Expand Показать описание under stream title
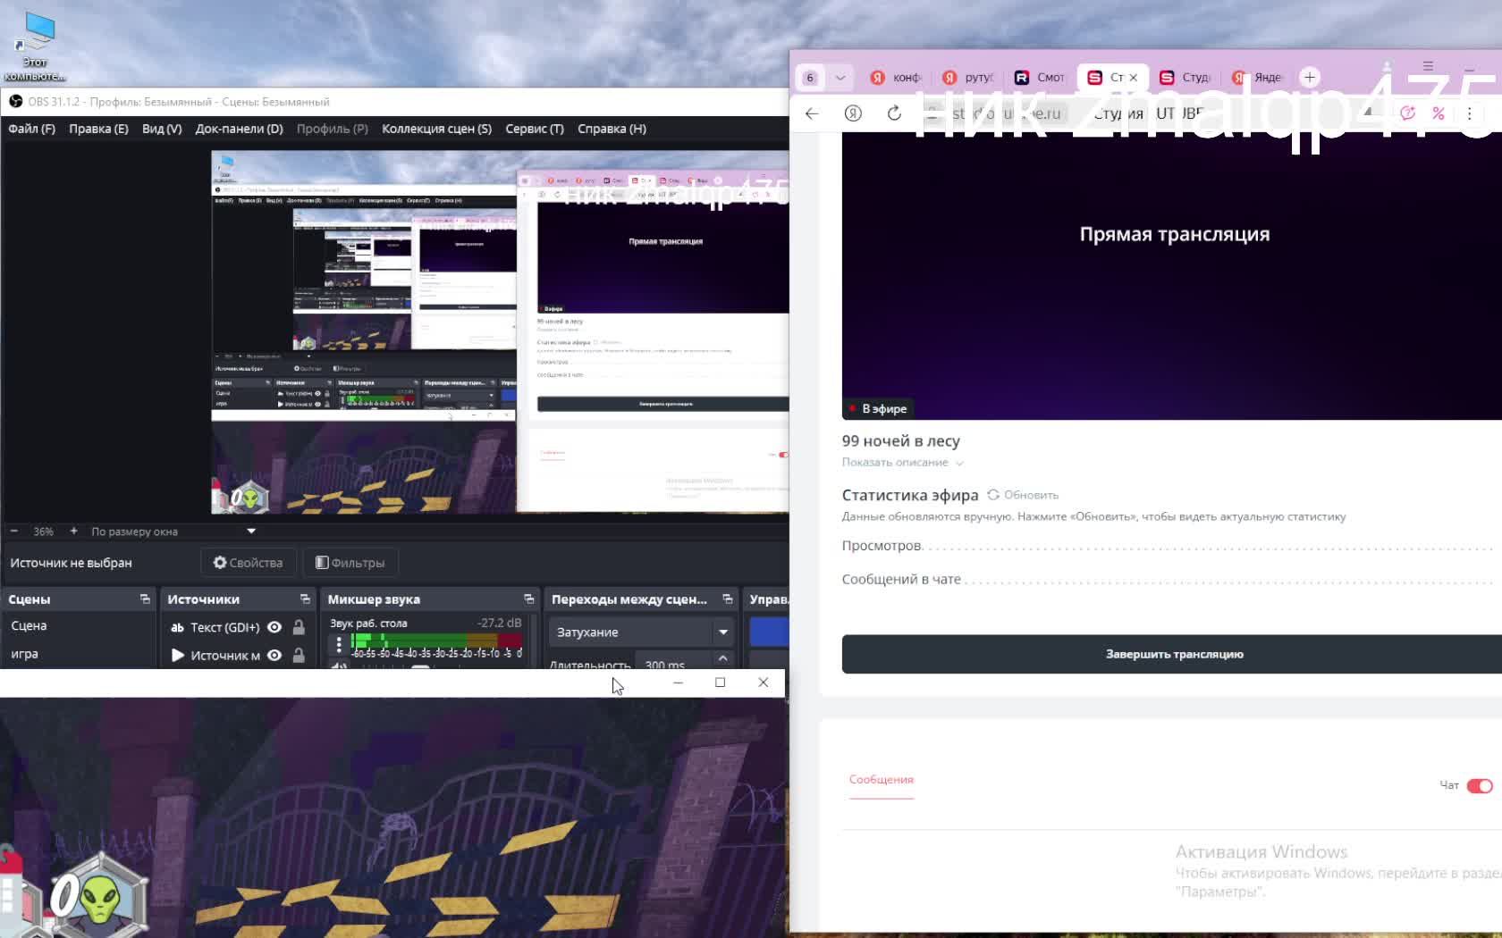 coord(901,463)
